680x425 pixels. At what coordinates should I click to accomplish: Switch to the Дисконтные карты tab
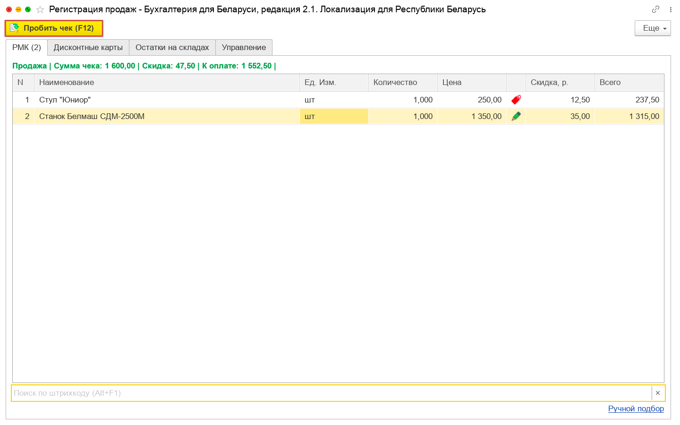[x=88, y=47]
